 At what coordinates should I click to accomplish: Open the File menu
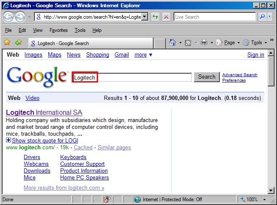[8, 30]
